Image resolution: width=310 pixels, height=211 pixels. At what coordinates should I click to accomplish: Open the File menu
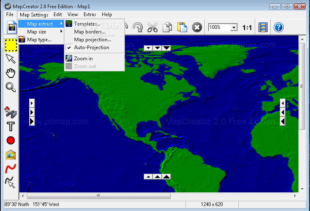(x=10, y=14)
